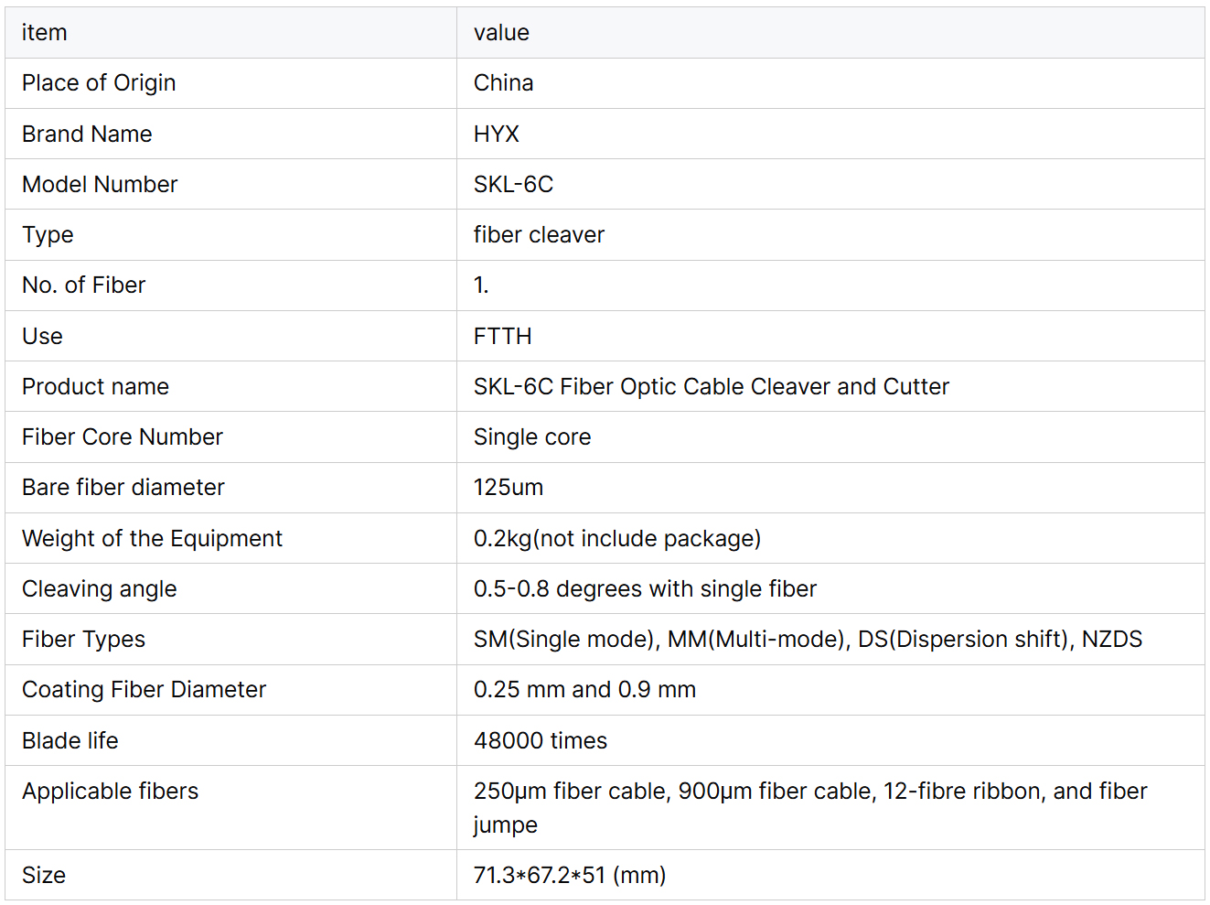Image resolution: width=1210 pixels, height=905 pixels.
Task: Select the 'Applicable fibers' row label
Action: pos(110,792)
